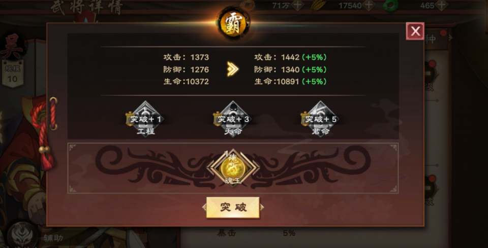Screen dimensions: 488x248
Task: Click the double-arrow stat upgrade indicator
Action: (x=233, y=69)
